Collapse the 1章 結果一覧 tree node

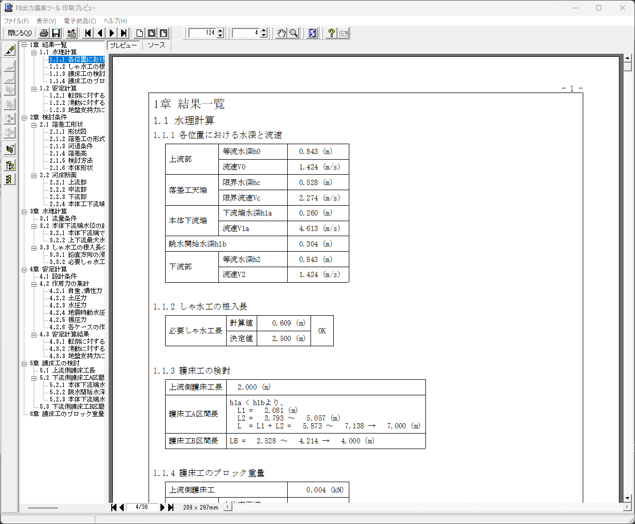click(24, 45)
